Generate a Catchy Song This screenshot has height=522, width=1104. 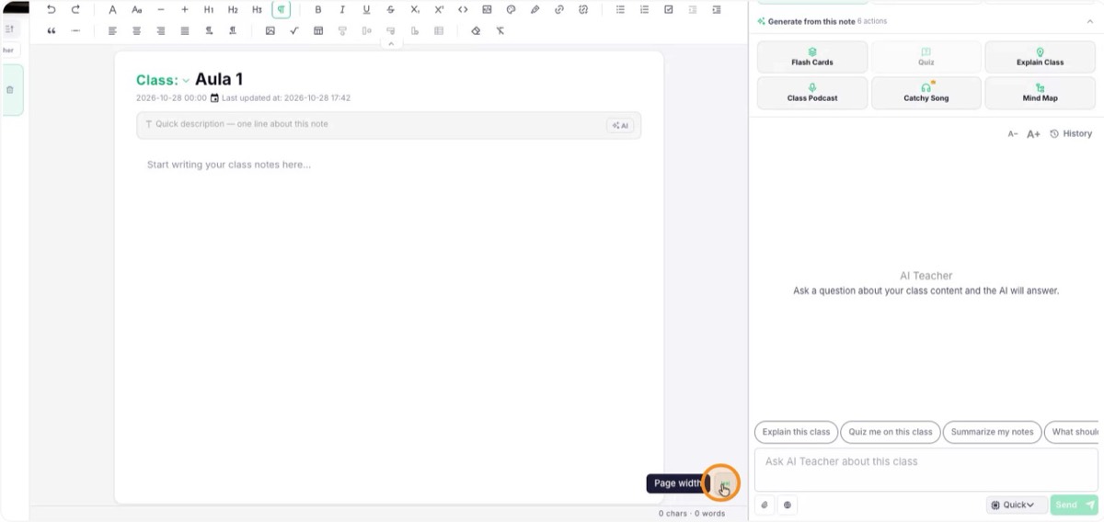click(926, 93)
